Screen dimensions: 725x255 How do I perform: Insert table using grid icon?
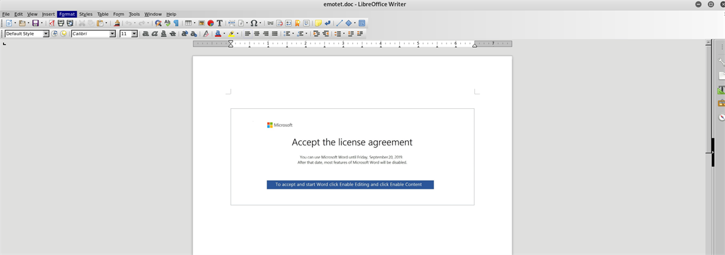point(188,23)
